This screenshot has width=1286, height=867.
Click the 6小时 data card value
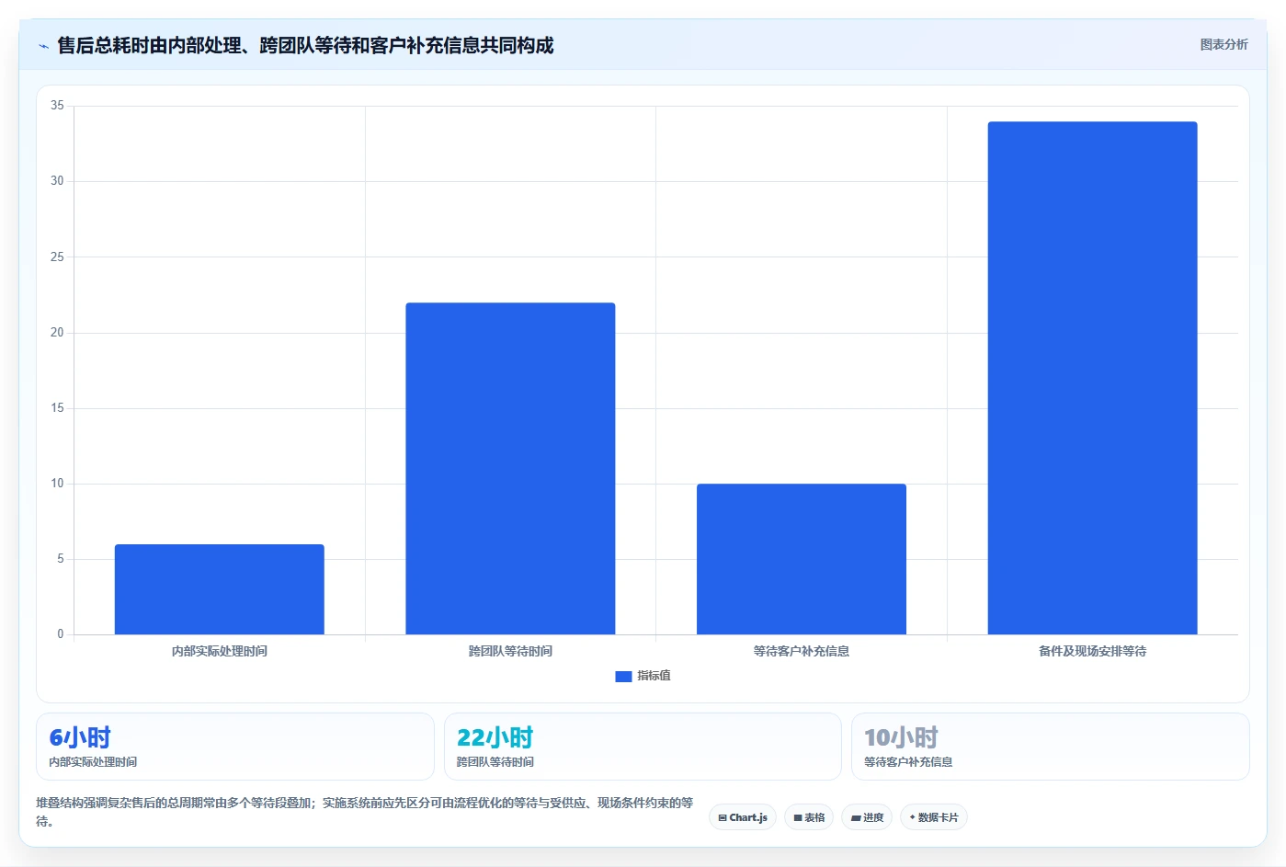click(80, 737)
